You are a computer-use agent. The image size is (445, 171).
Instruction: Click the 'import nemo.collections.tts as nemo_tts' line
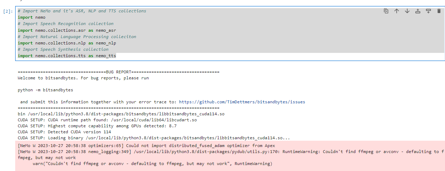pyautogui.click(x=67, y=56)
